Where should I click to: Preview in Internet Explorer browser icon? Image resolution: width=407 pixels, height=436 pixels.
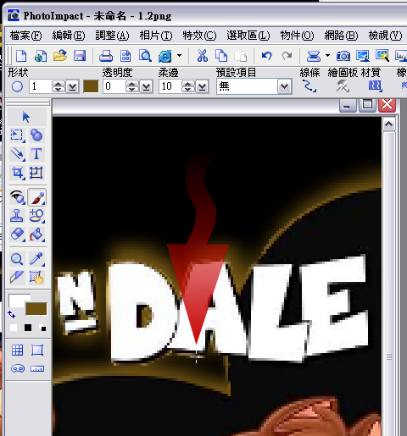[x=165, y=56]
